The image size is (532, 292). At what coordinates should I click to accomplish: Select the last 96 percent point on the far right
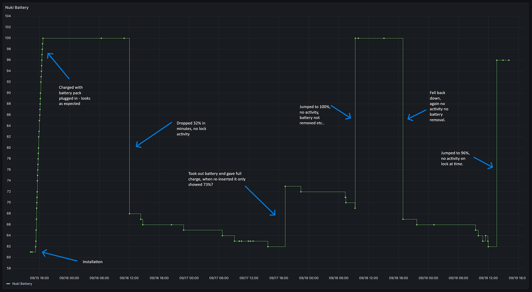(x=509, y=60)
